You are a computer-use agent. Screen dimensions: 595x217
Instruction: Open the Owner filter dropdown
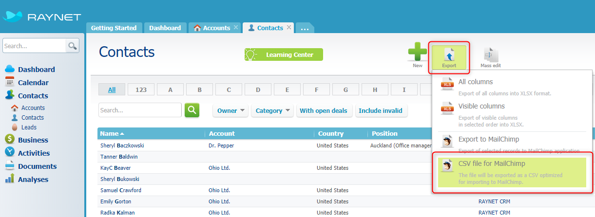230,110
